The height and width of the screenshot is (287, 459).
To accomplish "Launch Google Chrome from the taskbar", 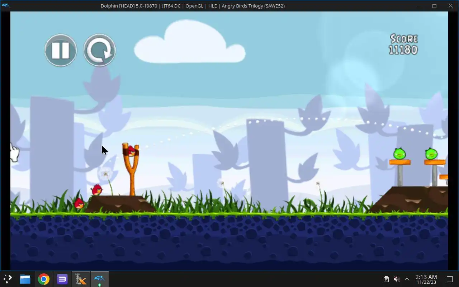I will [x=44, y=279].
